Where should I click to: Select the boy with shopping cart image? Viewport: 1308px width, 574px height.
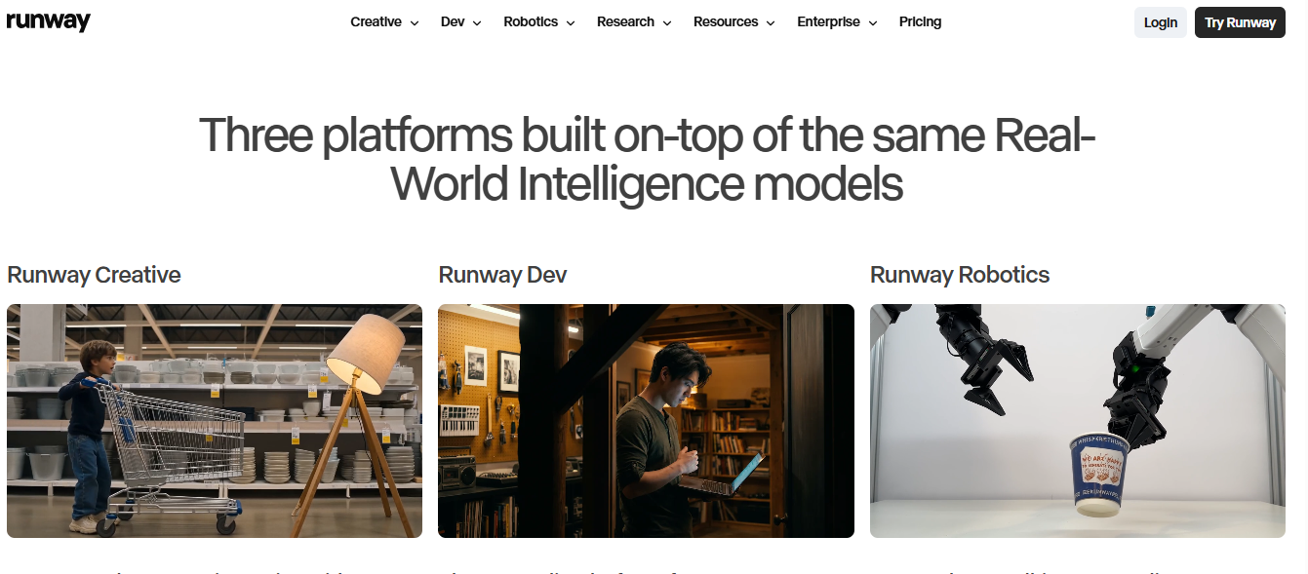pos(215,421)
